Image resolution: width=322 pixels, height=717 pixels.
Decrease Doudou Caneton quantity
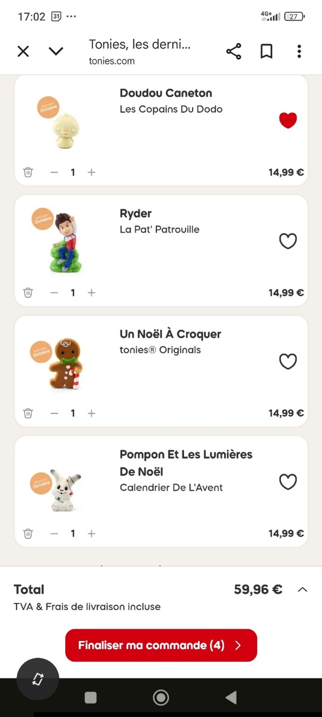(x=54, y=172)
